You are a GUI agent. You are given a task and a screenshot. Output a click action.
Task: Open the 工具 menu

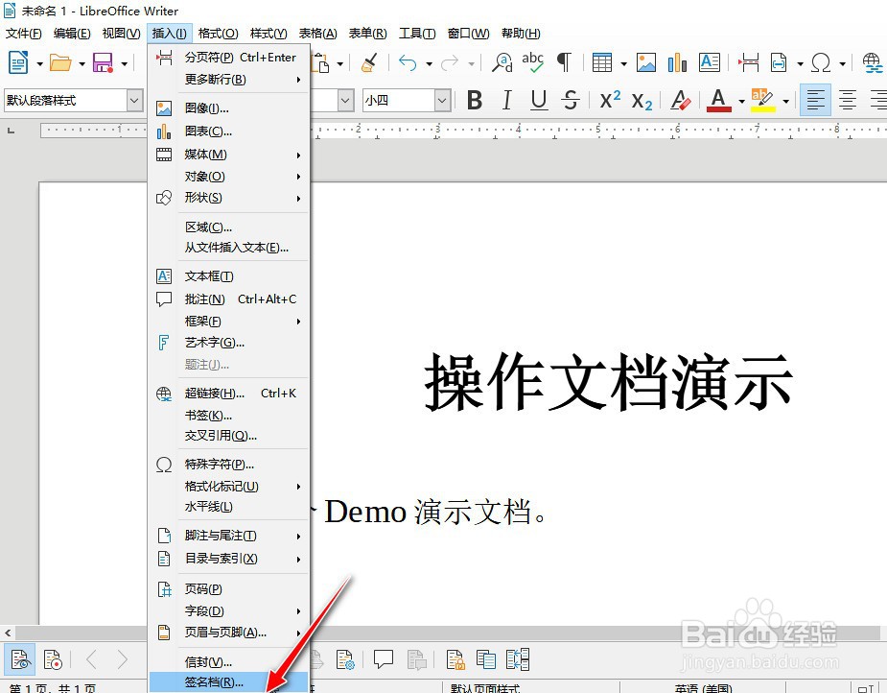[x=416, y=33]
